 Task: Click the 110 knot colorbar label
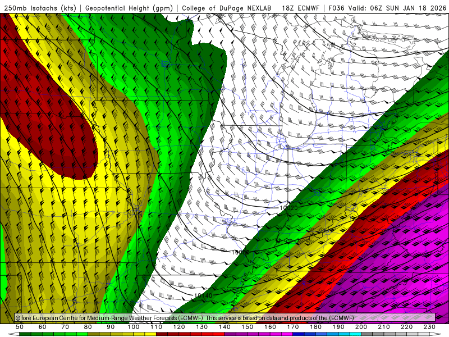coord(156,327)
